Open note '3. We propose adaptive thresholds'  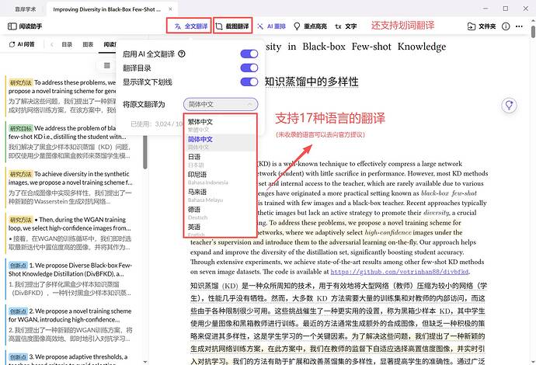68,358
